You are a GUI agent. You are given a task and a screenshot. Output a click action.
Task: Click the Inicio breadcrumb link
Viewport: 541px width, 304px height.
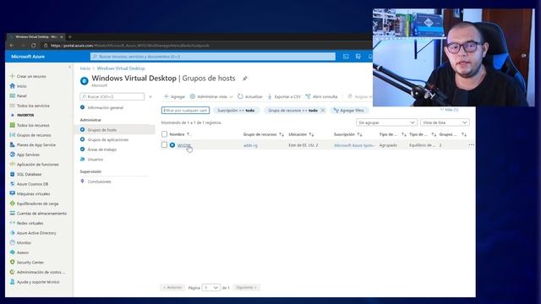[85, 68]
